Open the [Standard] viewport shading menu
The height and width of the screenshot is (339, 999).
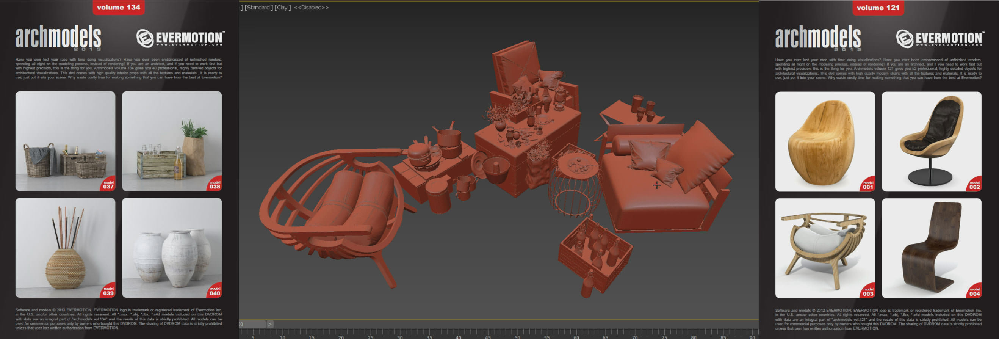[259, 7]
